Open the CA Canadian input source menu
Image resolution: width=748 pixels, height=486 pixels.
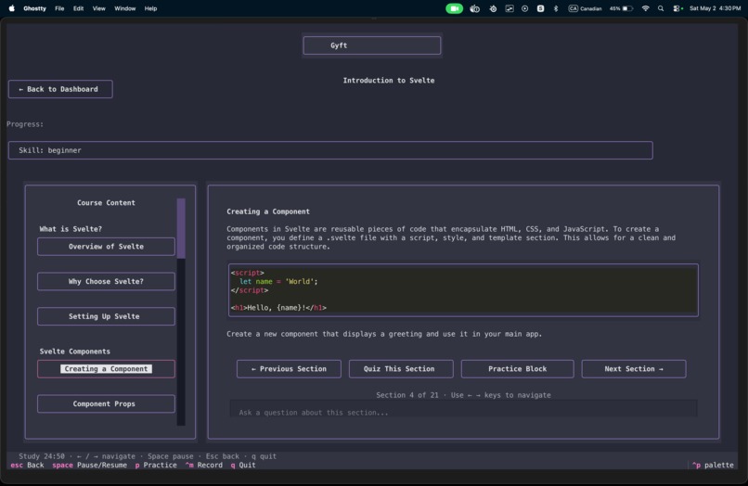(x=585, y=8)
